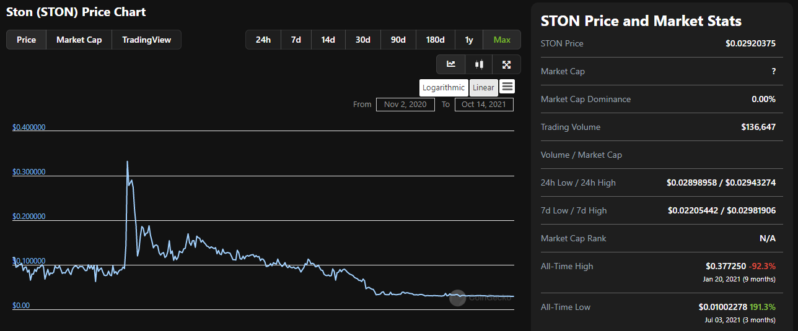Select the Max time range

502,40
